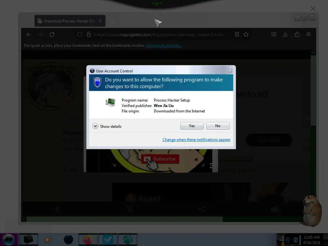Viewport: 328px width, 246px height.
Task: Close the User Account Control dialog
Action: point(230,71)
